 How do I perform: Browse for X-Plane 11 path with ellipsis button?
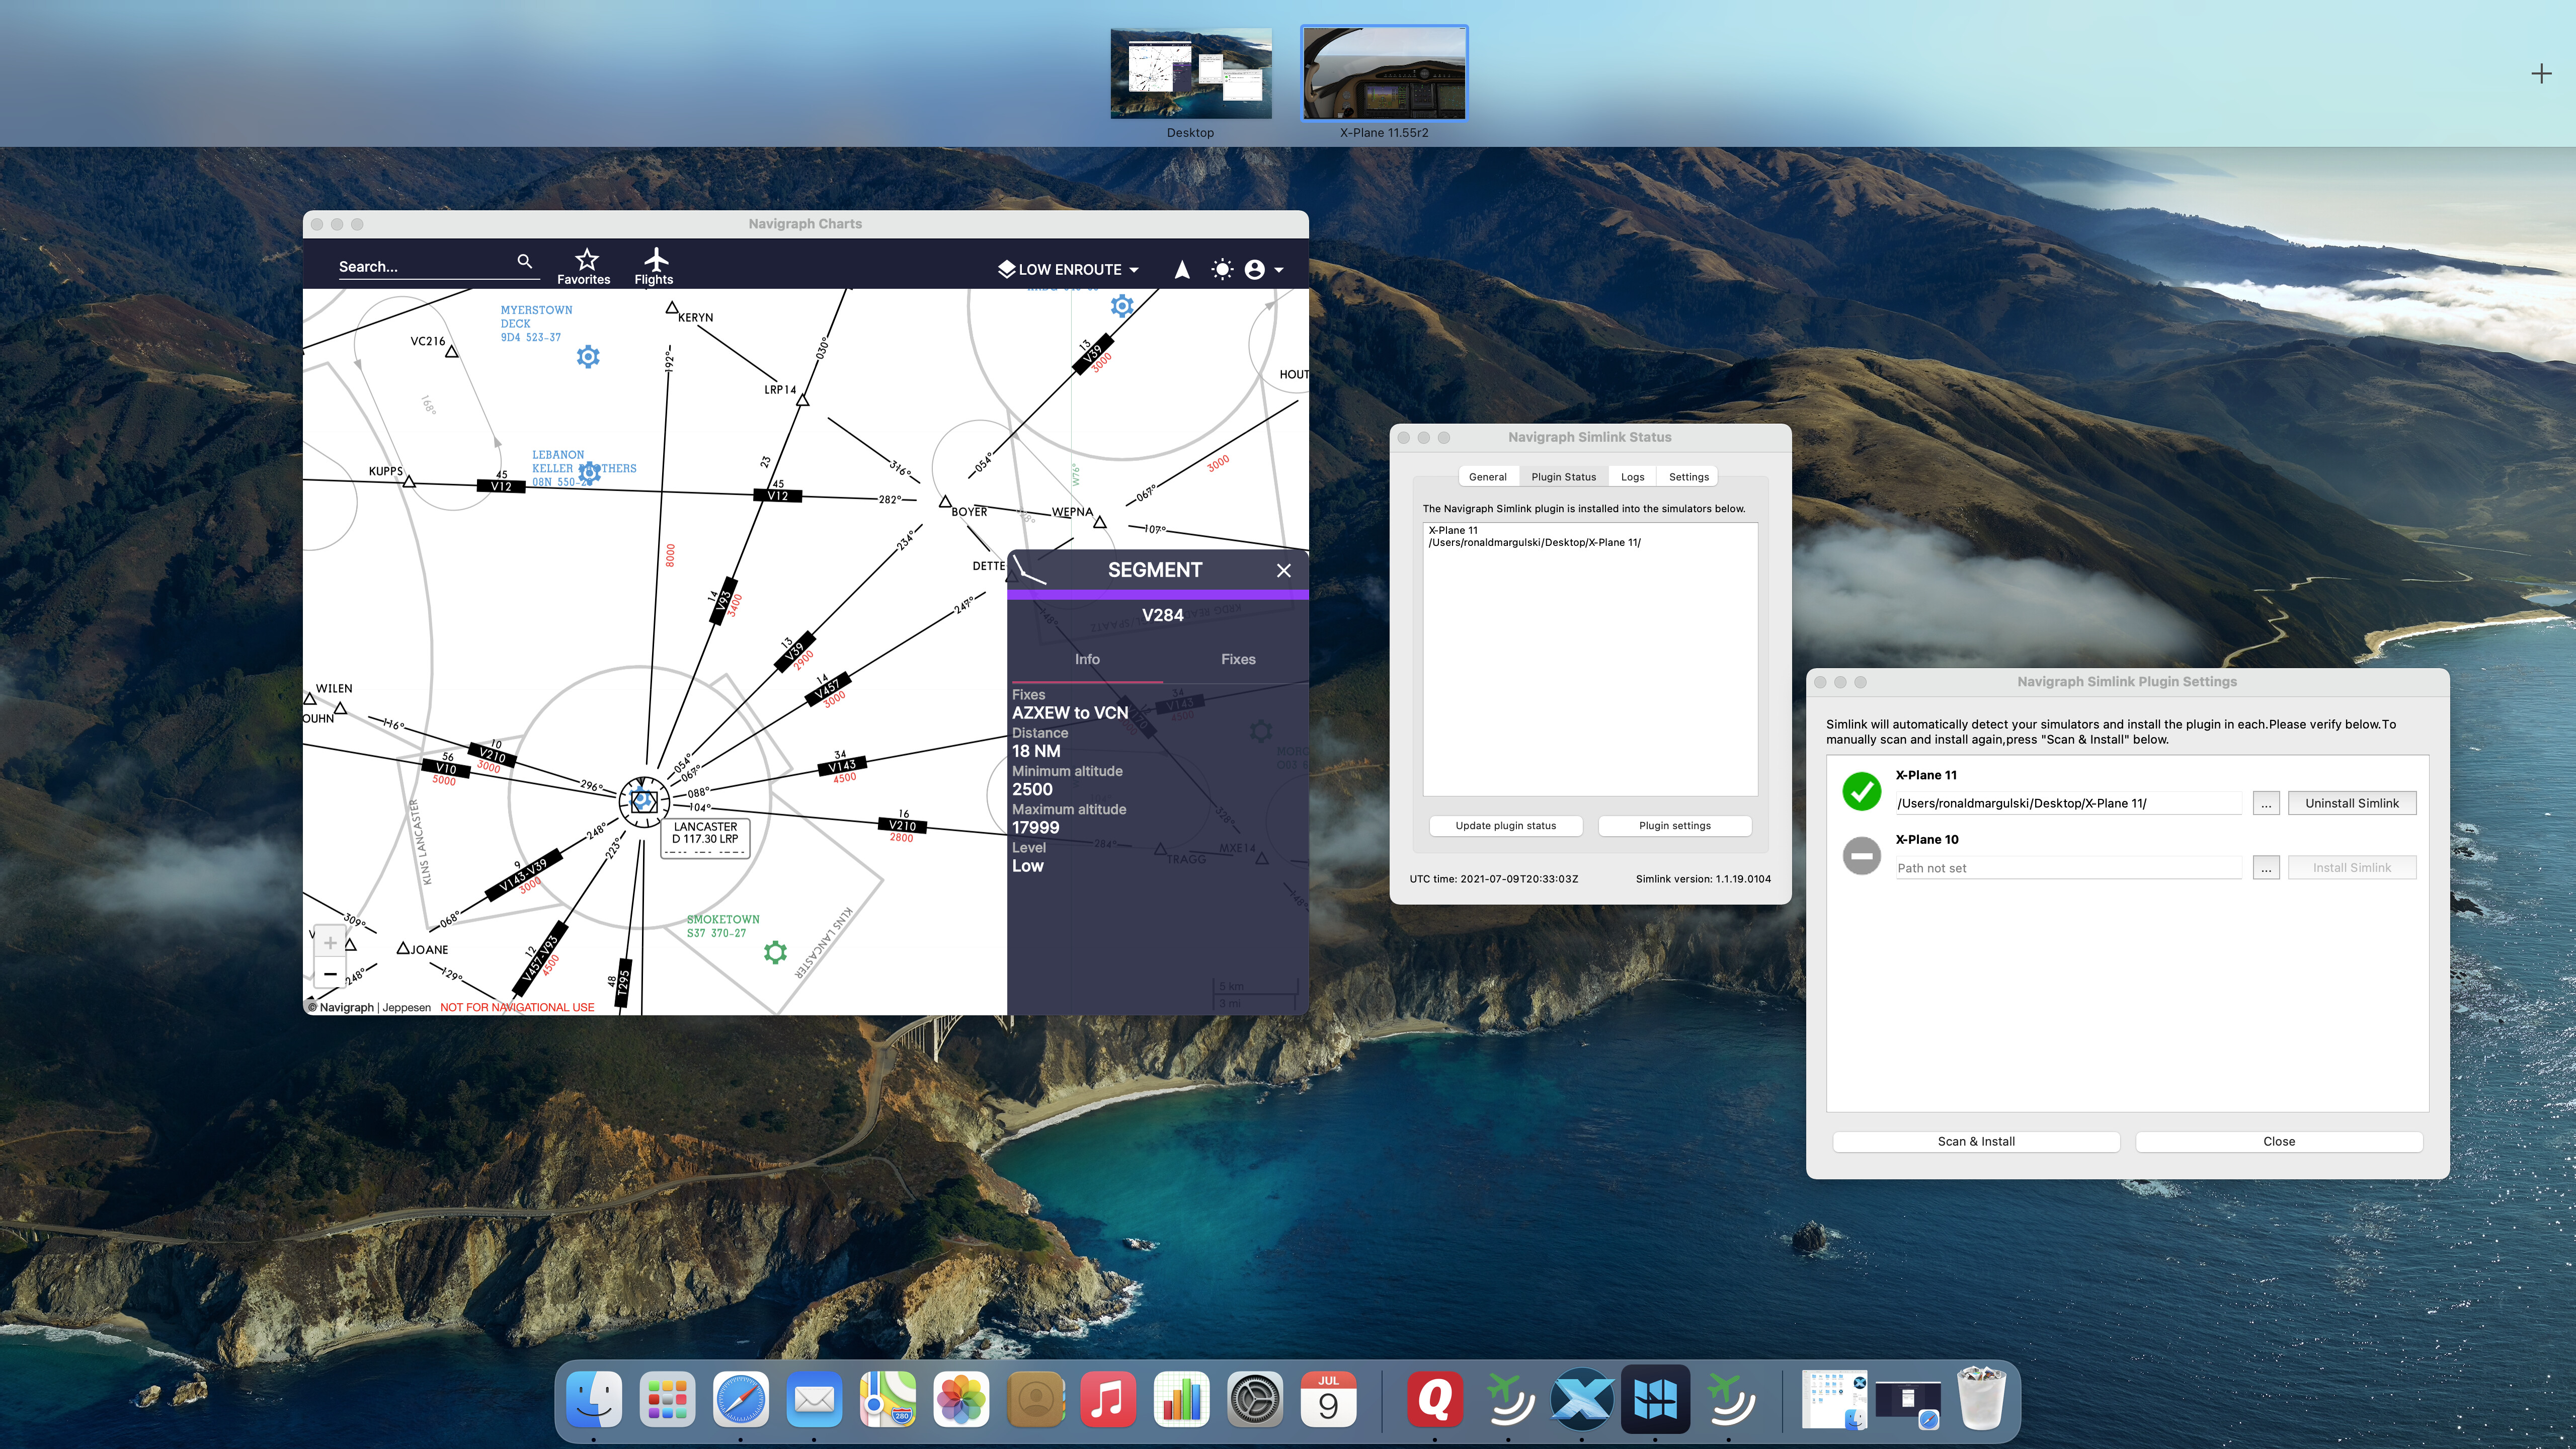coord(2265,803)
